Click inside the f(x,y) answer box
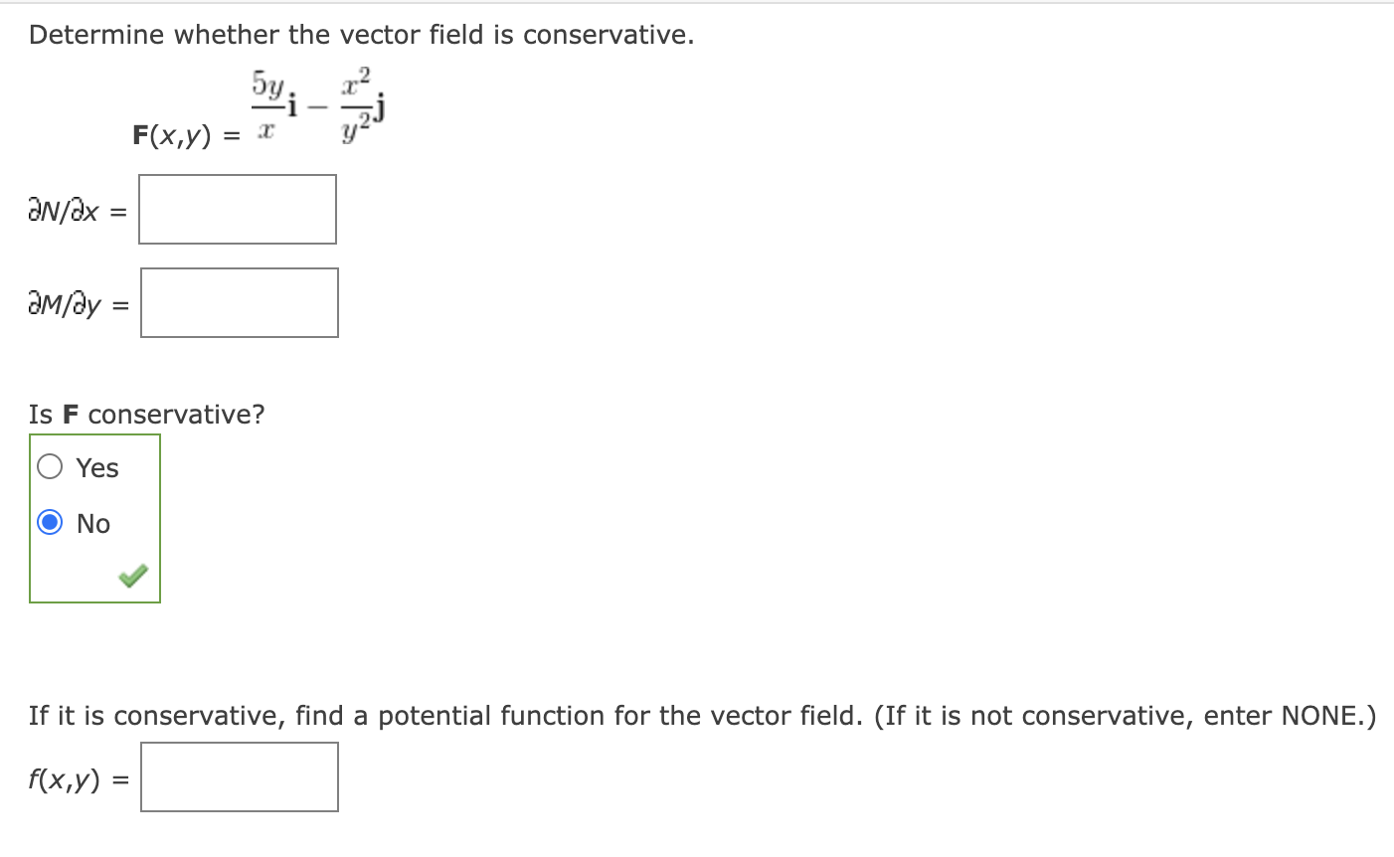Screen dimensions: 1394x857 tap(239, 777)
